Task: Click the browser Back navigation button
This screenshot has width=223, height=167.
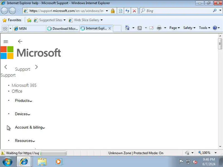Action: (4, 11)
